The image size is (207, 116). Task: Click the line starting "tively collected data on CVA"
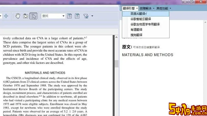click(45, 38)
